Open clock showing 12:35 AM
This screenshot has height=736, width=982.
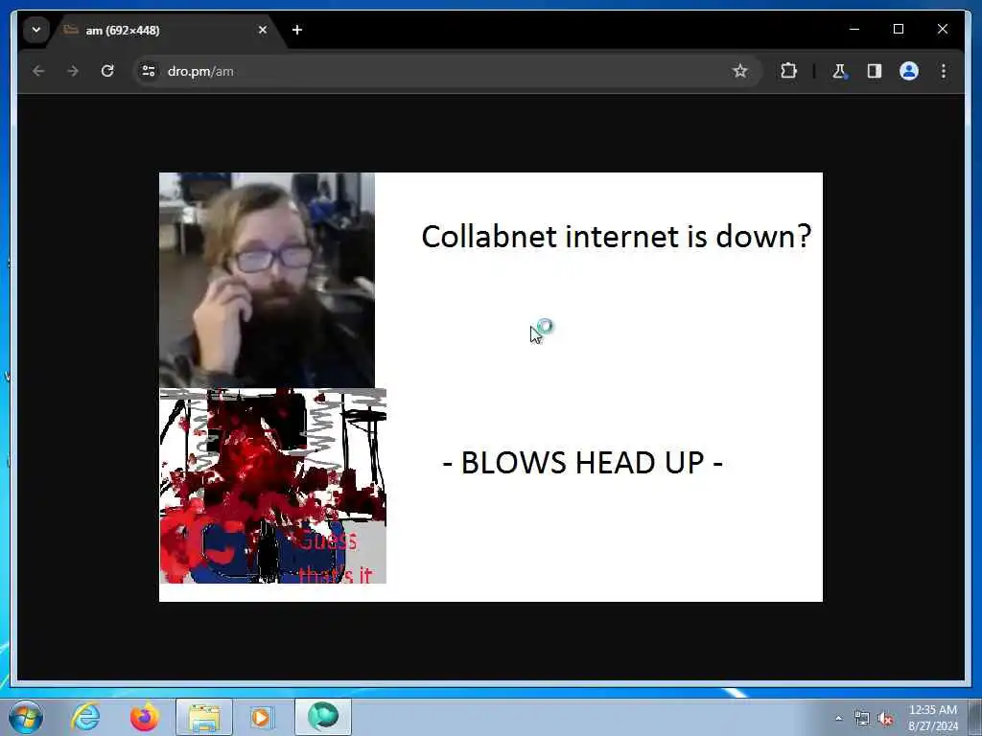coord(932,718)
